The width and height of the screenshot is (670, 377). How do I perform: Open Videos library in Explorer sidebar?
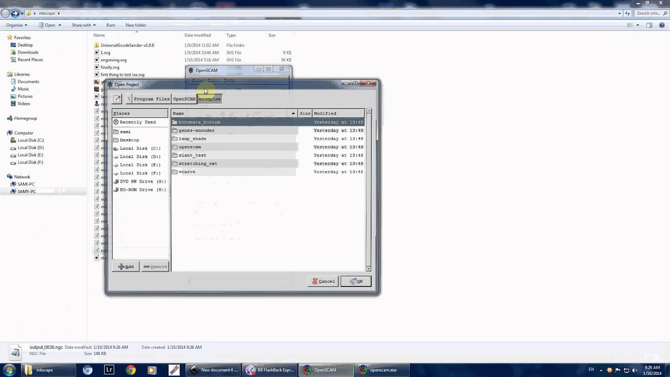pyautogui.click(x=24, y=104)
